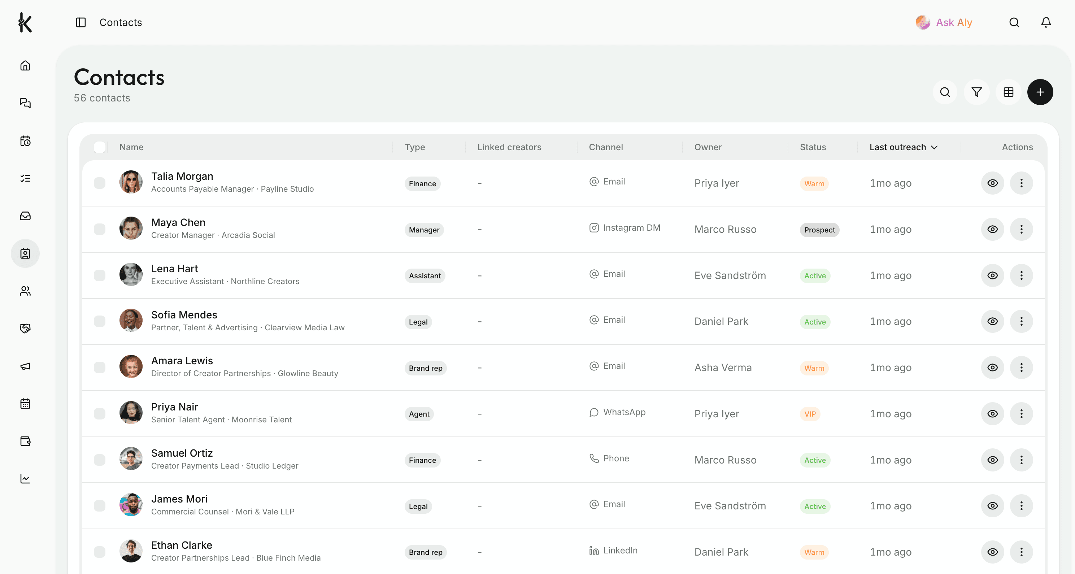The width and height of the screenshot is (1075, 574).
Task: View Amara Lewis with the eye icon
Action: (x=993, y=368)
